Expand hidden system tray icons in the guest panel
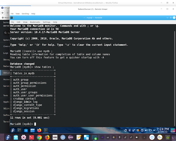The width and height of the screenshot is (176, 141). [x=154, y=130]
